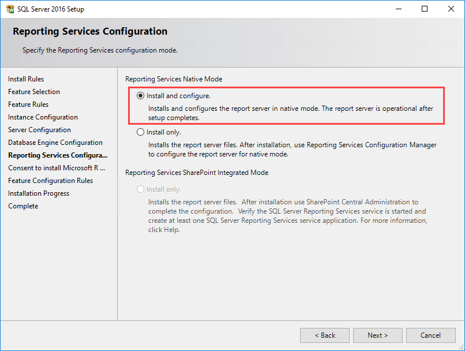Choose the native mode Install only option
465x351 pixels.
(140, 132)
